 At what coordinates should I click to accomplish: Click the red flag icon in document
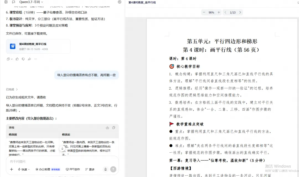pos(171,124)
